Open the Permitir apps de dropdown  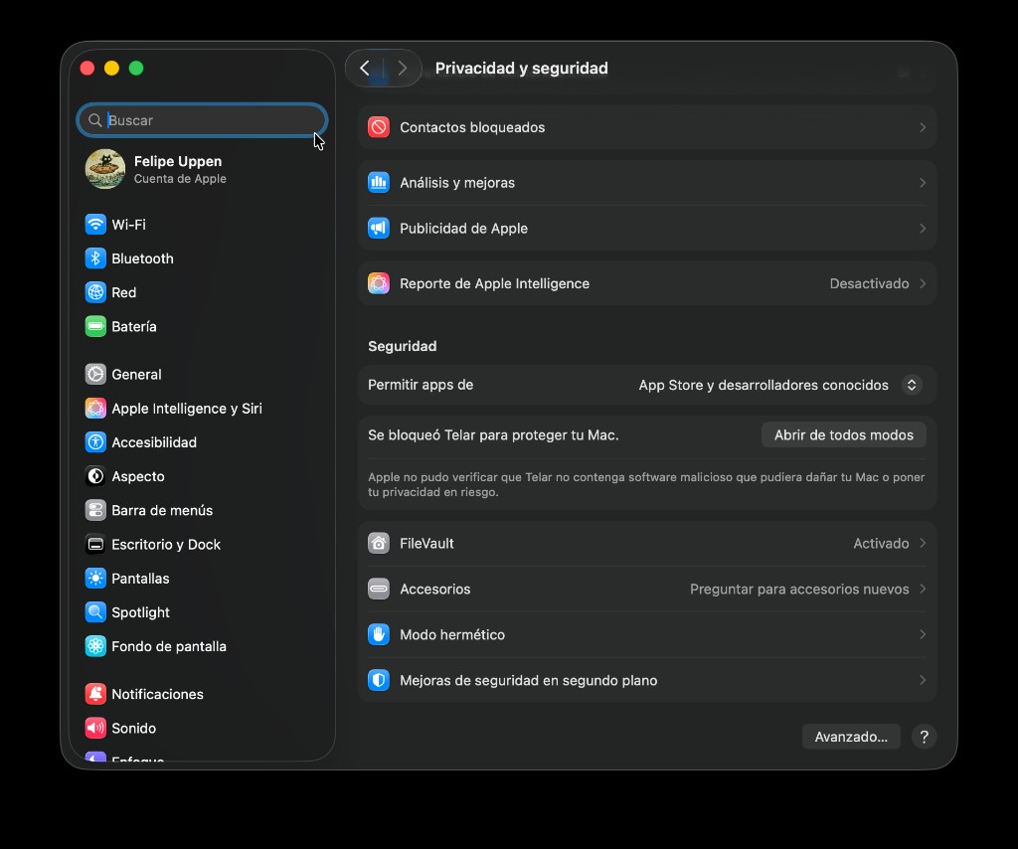tap(912, 385)
